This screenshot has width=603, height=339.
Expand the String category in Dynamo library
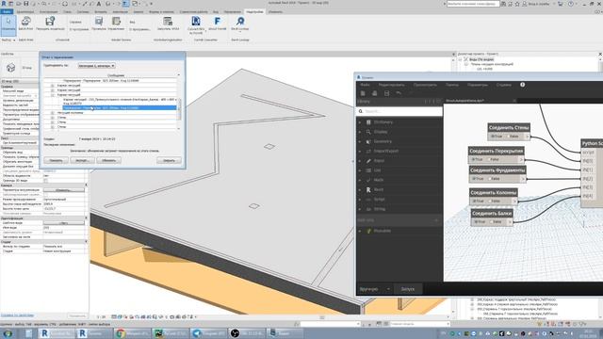[x=360, y=209]
